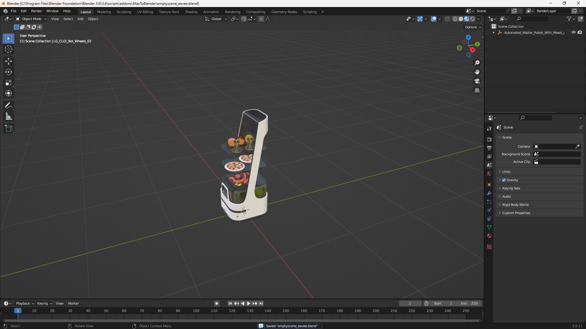586x329 pixels.
Task: Toggle snapping magnet in header
Action: coord(244,19)
